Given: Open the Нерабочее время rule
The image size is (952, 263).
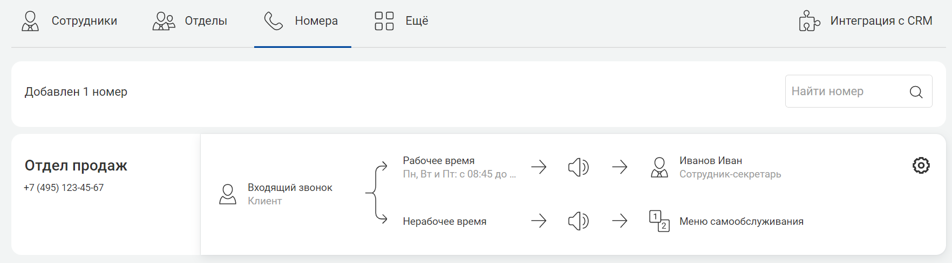Looking at the screenshot, I should click(445, 221).
